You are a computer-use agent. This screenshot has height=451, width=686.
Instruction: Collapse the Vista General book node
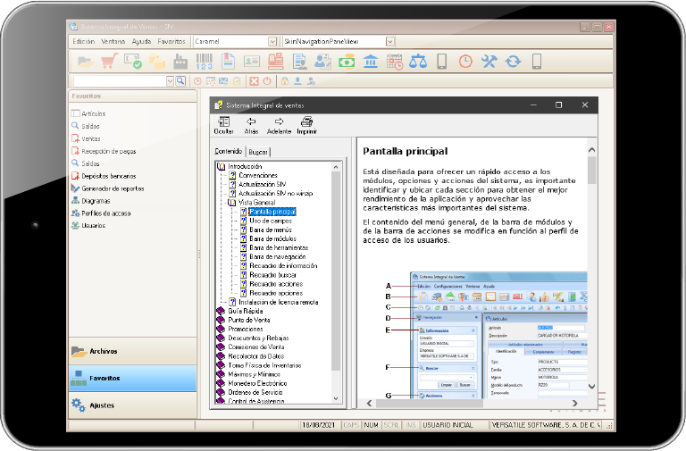pyautogui.click(x=232, y=203)
